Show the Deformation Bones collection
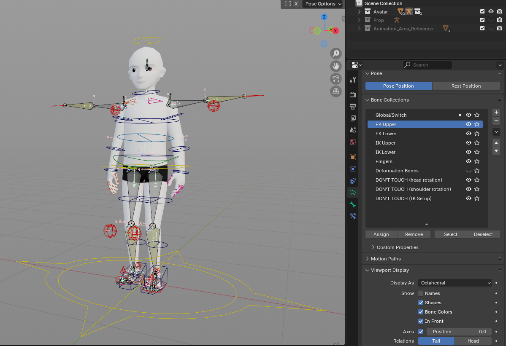The height and width of the screenshot is (346, 506). tap(468, 171)
